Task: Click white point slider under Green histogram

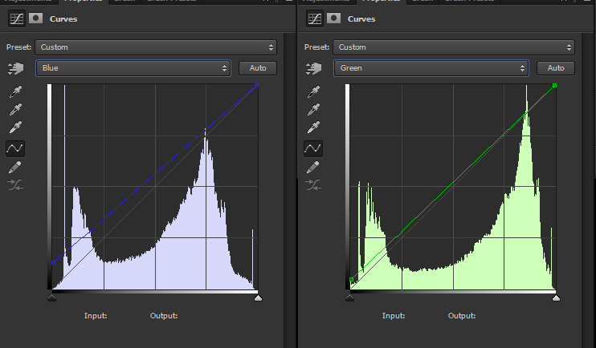Action: click(556, 297)
